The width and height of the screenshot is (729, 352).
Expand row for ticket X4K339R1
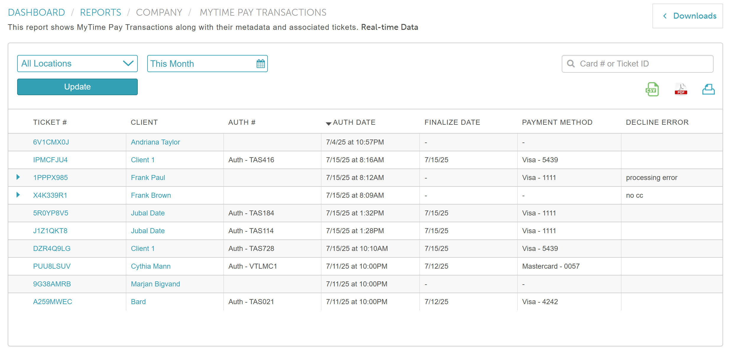(18, 195)
